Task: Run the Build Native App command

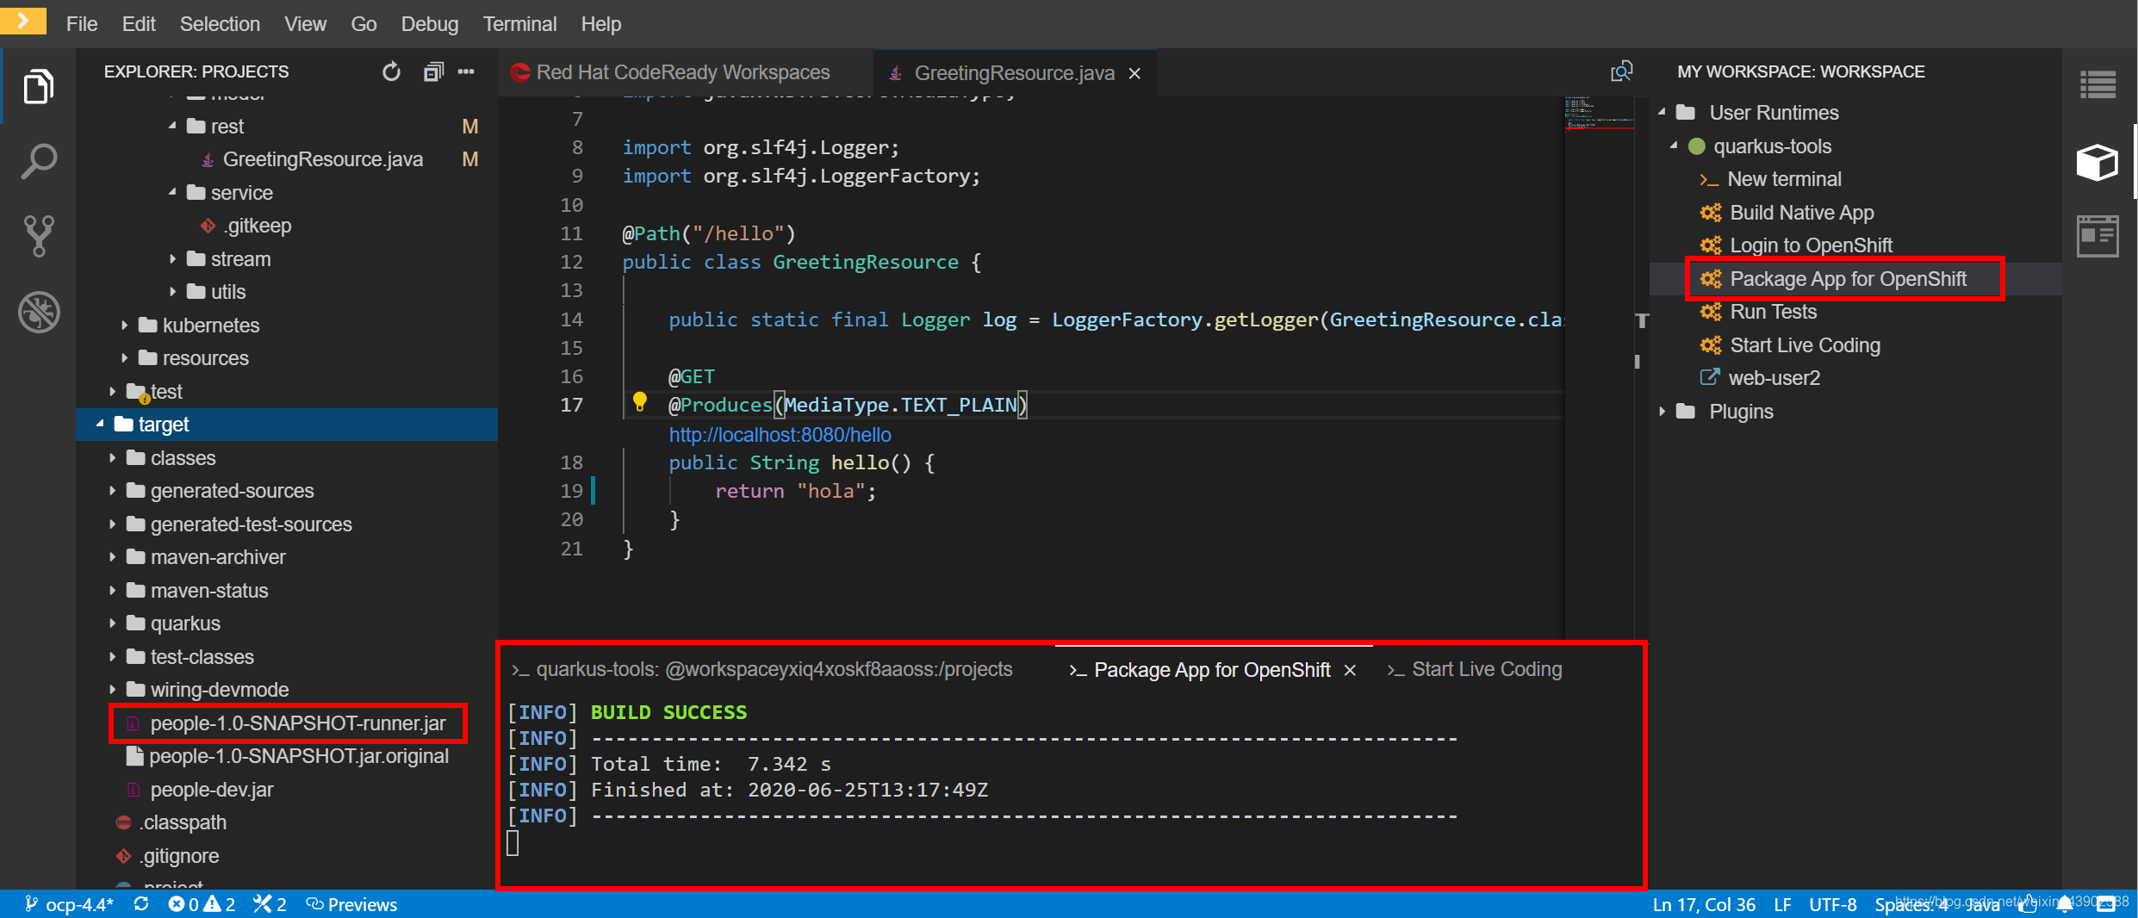Action: click(1801, 213)
